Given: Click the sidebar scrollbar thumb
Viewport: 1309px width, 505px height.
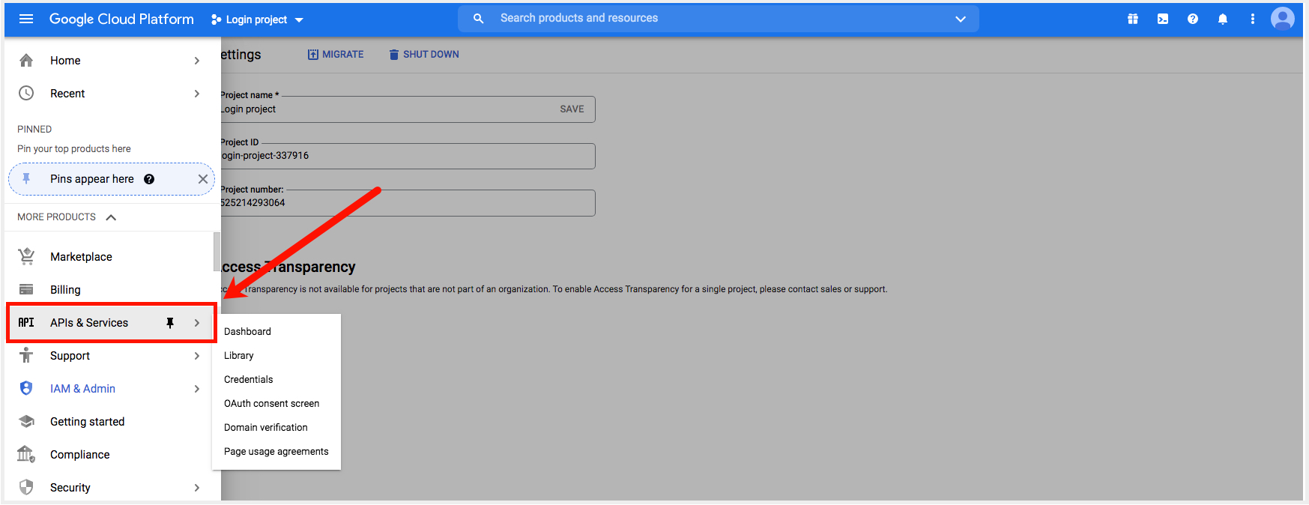Looking at the screenshot, I should pos(217,251).
